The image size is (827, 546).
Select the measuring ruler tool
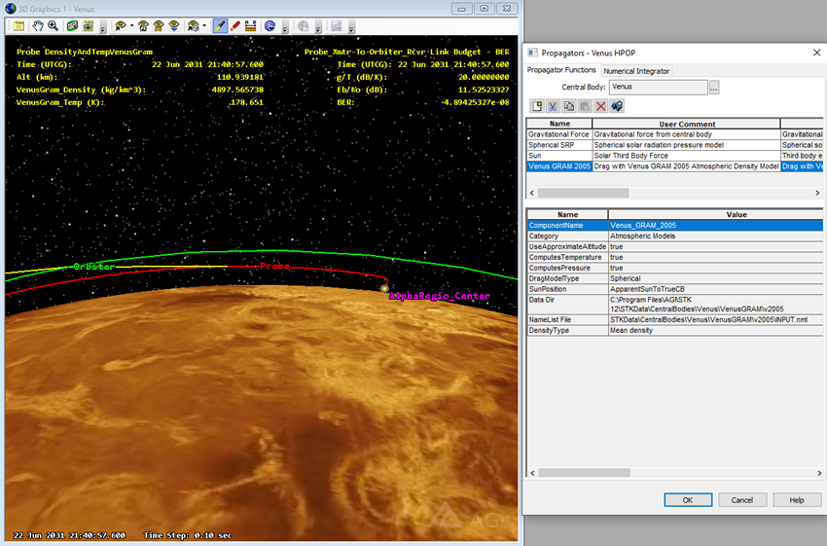click(251, 26)
